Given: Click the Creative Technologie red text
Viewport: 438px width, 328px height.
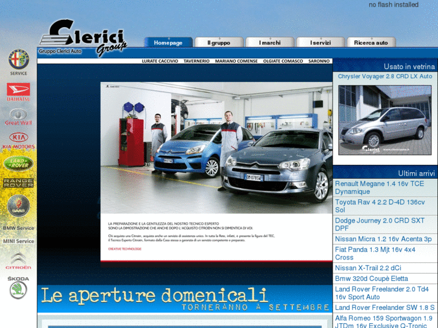Looking at the screenshot, I should click(x=125, y=249).
